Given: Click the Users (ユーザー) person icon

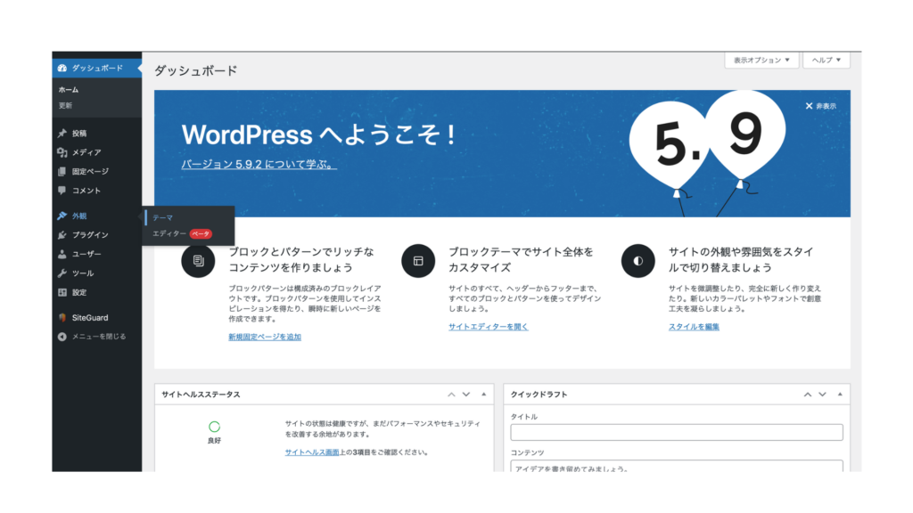Looking at the screenshot, I should pos(62,254).
